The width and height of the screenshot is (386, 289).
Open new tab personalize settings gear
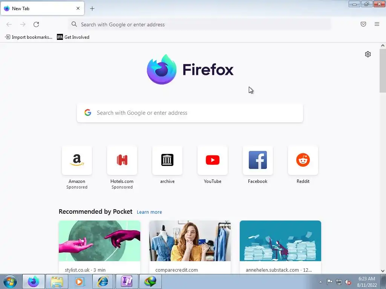click(x=368, y=54)
